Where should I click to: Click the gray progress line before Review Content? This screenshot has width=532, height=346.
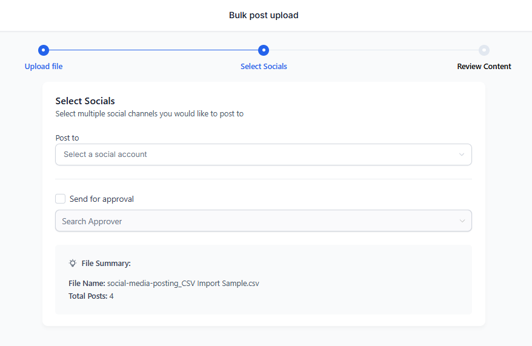click(374, 50)
